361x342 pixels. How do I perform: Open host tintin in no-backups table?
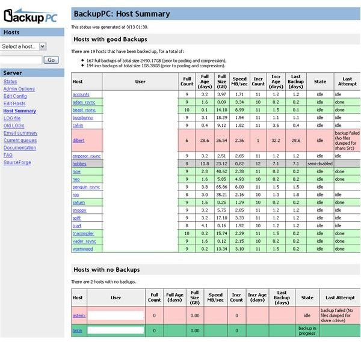(77, 331)
